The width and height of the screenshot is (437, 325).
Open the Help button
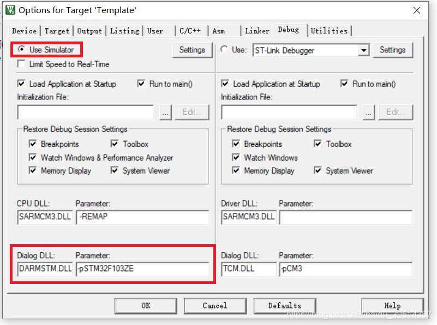click(x=392, y=306)
